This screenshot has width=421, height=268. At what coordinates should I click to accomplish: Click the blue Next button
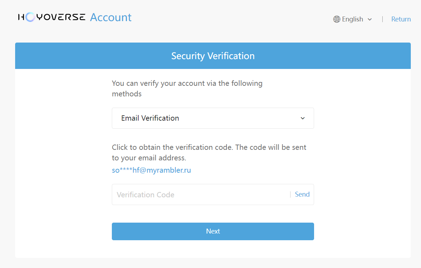[212, 231]
